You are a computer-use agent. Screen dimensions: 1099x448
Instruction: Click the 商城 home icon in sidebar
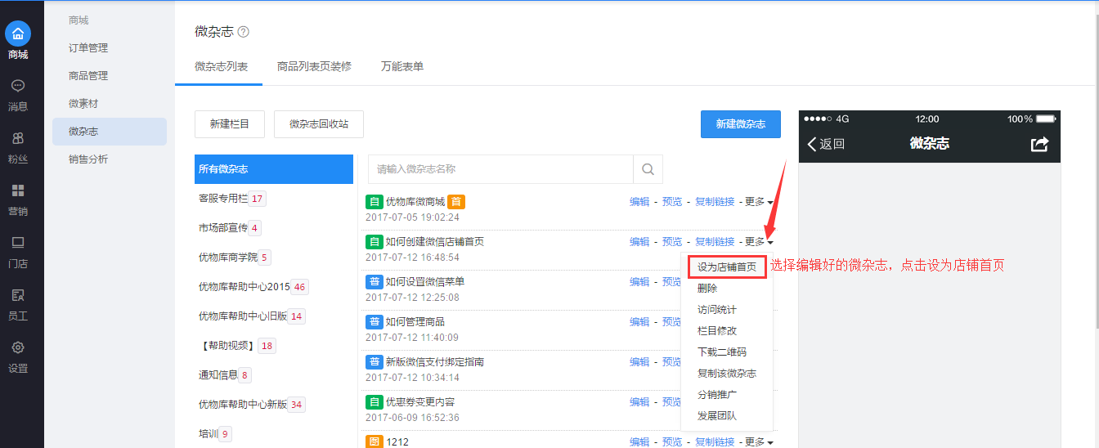coord(18,34)
